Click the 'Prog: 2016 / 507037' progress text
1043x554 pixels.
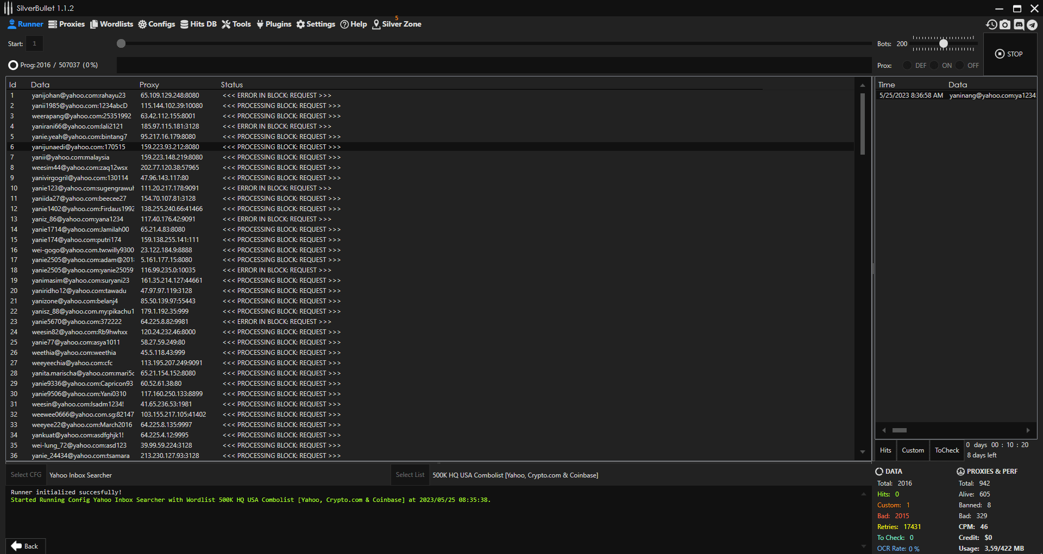pyautogui.click(x=59, y=65)
